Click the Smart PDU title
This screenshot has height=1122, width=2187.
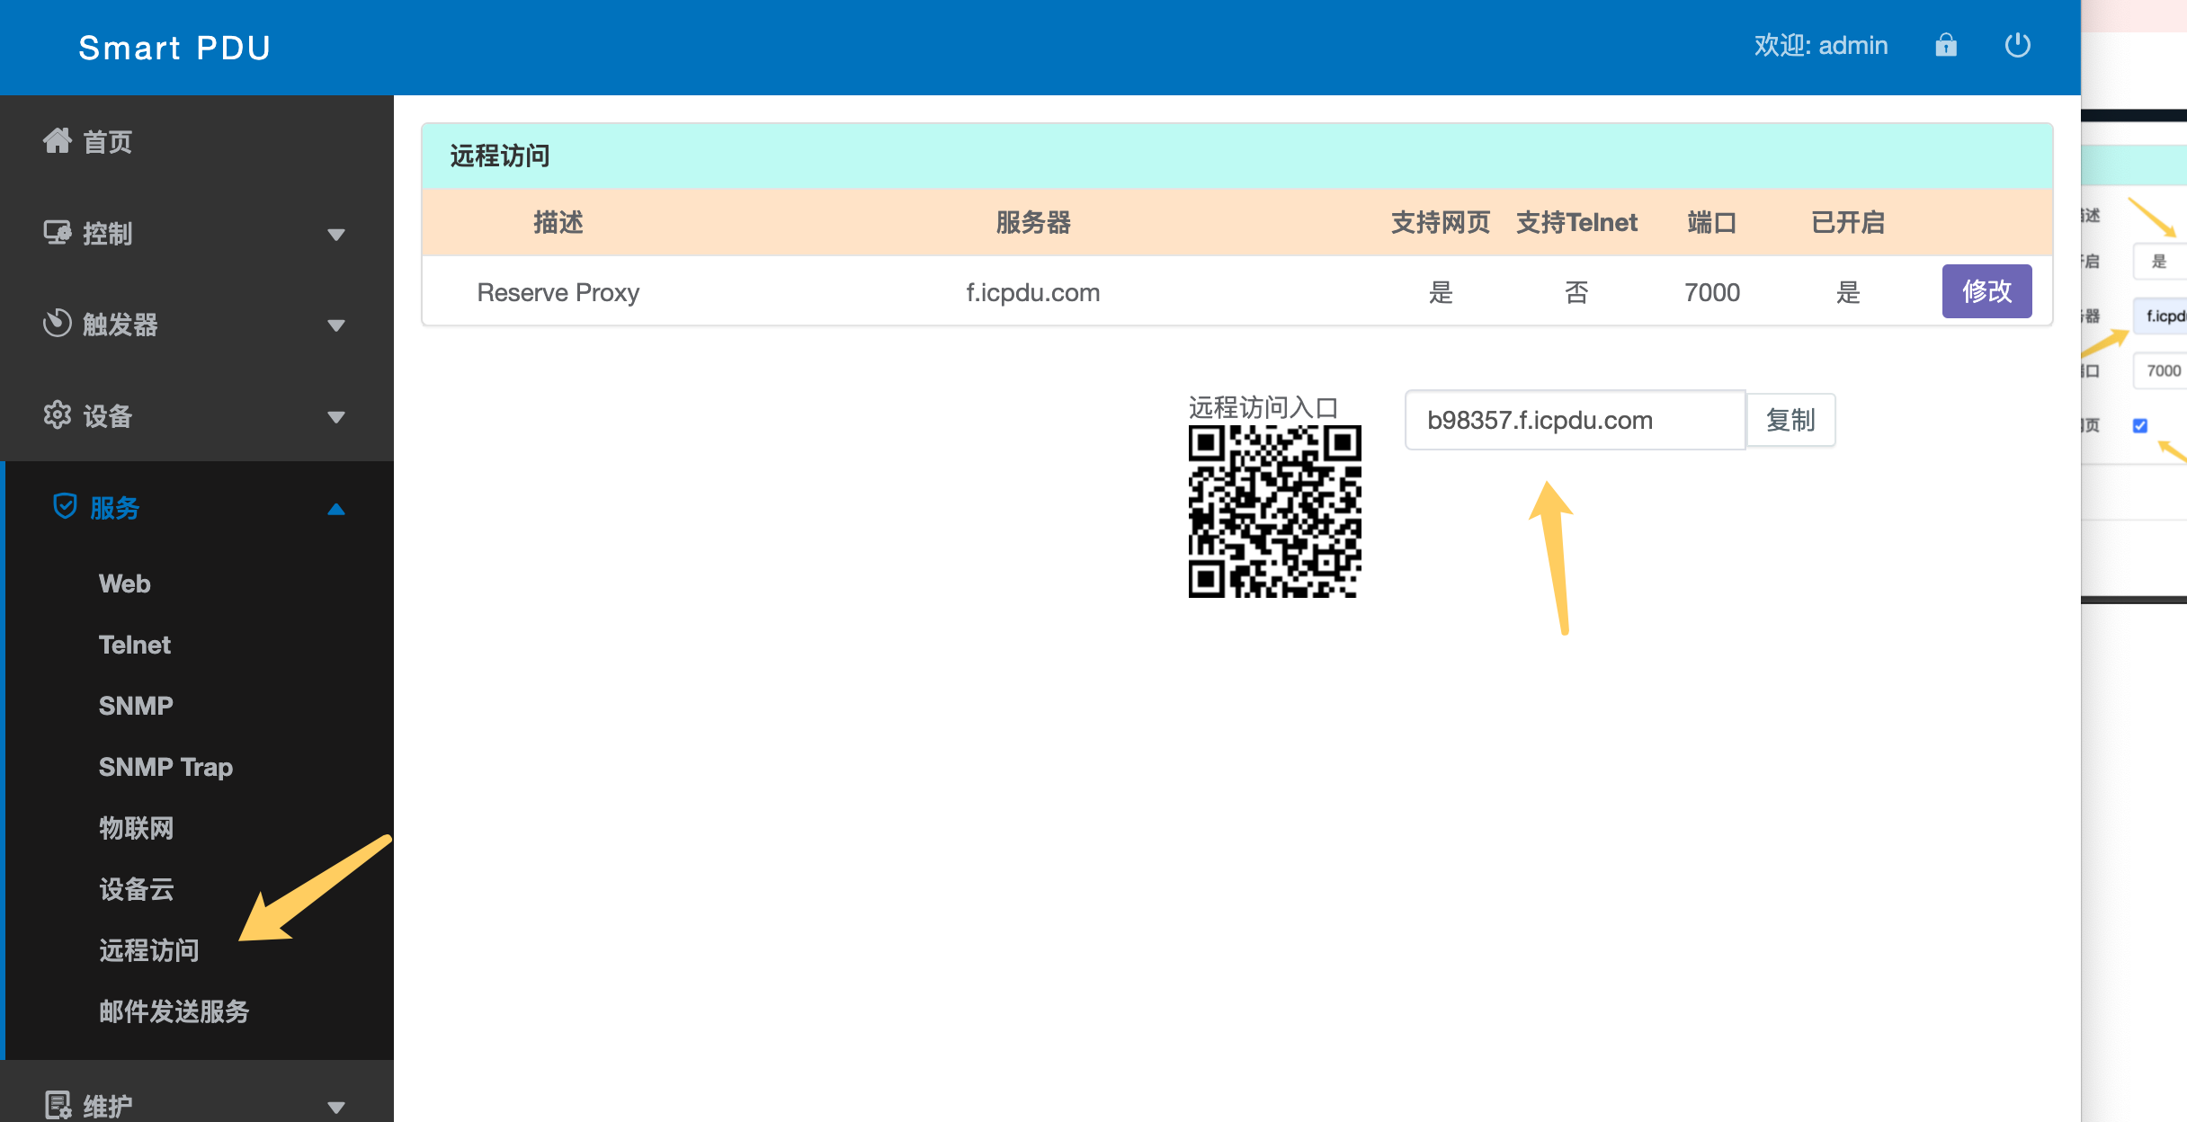pyautogui.click(x=174, y=48)
